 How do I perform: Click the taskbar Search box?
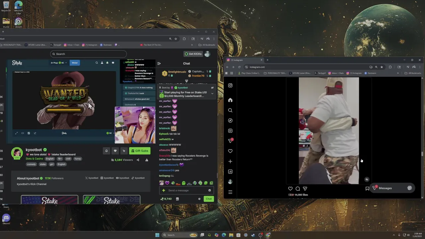click(180, 235)
